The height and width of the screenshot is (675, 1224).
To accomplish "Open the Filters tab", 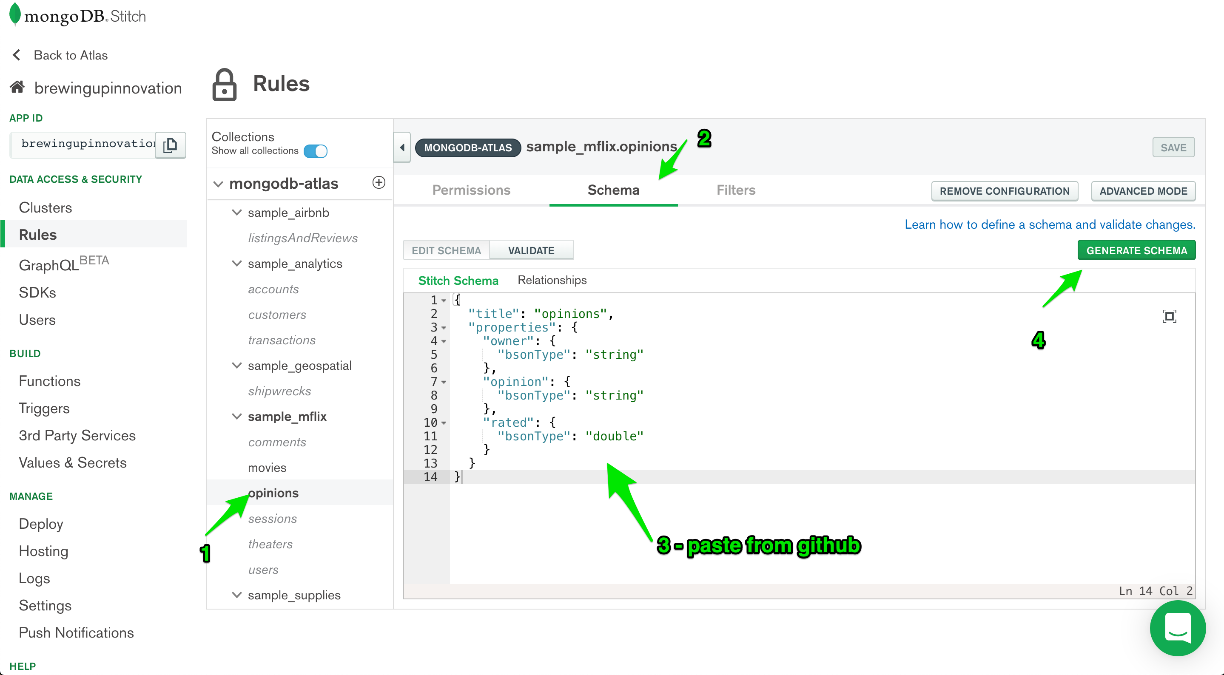I will (736, 190).
